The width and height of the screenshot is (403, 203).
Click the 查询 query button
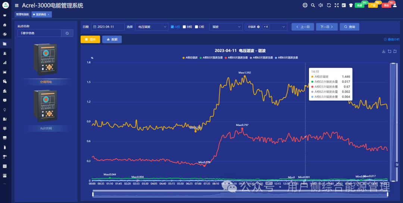(x=350, y=27)
